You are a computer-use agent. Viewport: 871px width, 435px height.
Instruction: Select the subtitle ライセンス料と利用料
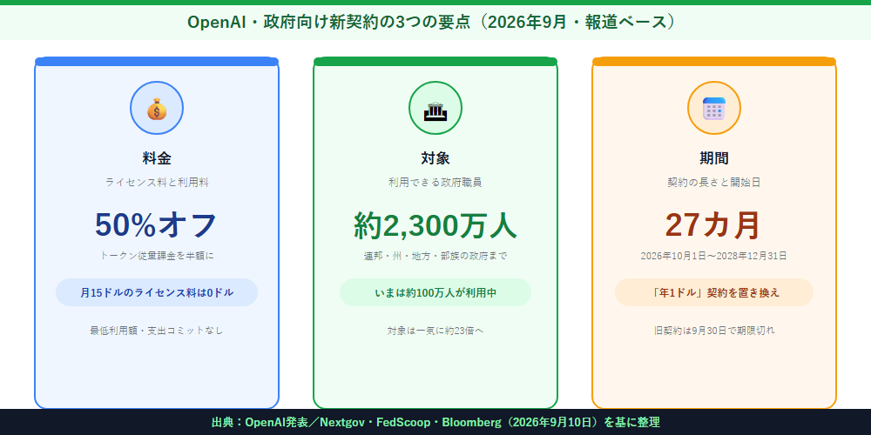click(157, 182)
